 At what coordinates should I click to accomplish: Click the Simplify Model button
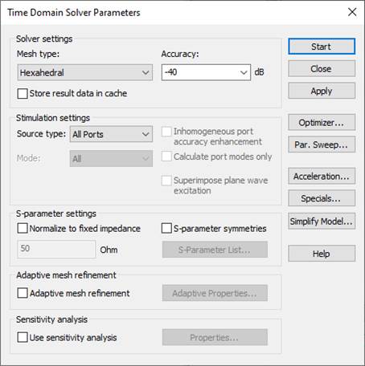(322, 222)
